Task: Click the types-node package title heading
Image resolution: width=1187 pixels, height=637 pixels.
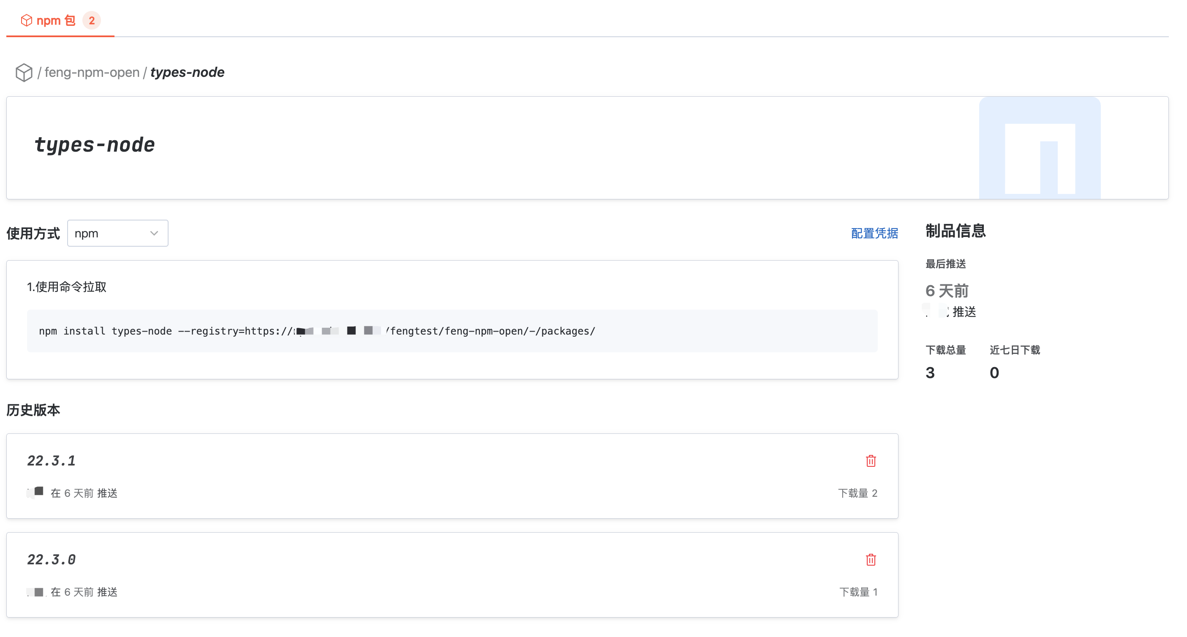Action: pyautogui.click(x=95, y=145)
